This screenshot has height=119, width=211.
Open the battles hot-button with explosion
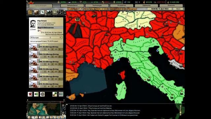pos(55,12)
